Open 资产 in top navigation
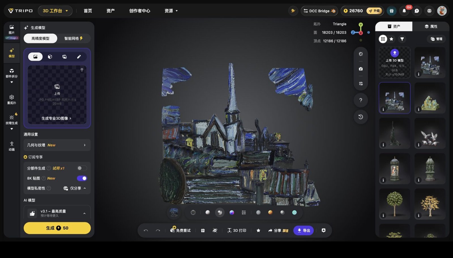Viewport: 453px width, 258px height. click(110, 11)
